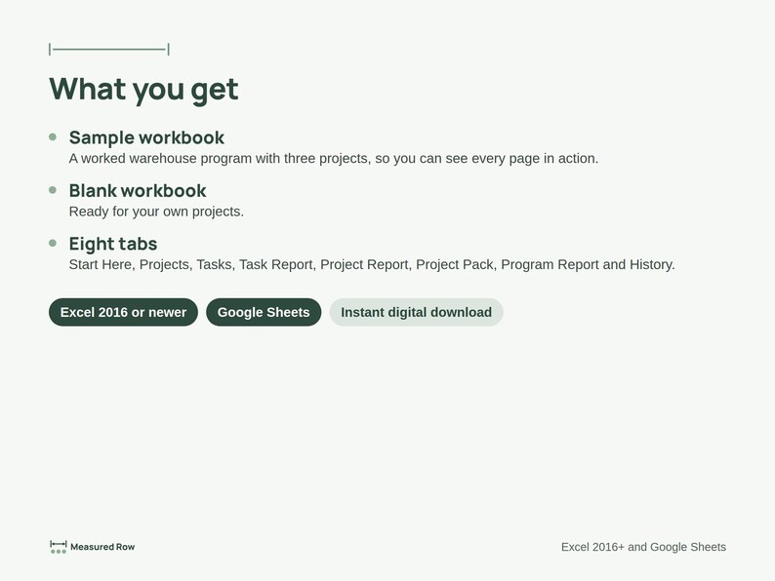Click the "Excel 2016 or newer" pill
The image size is (775, 581).
tap(123, 312)
